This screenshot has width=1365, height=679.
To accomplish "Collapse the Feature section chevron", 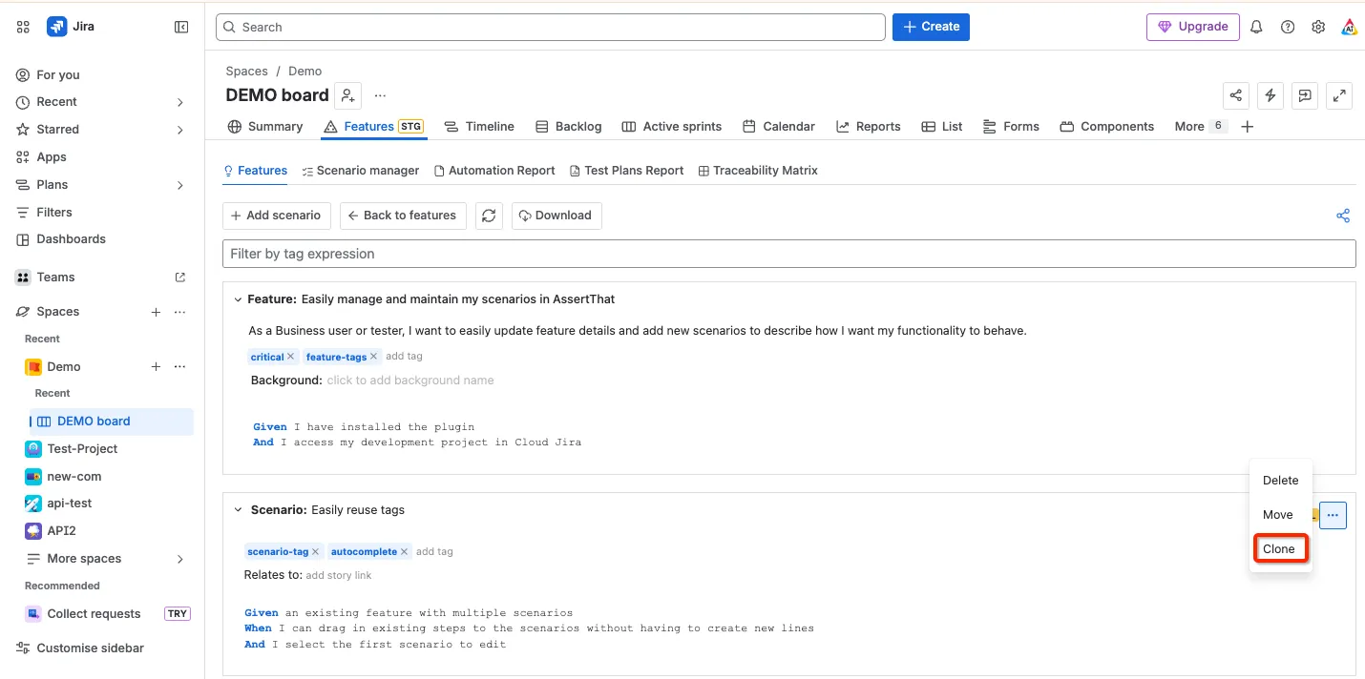I will pyautogui.click(x=238, y=299).
